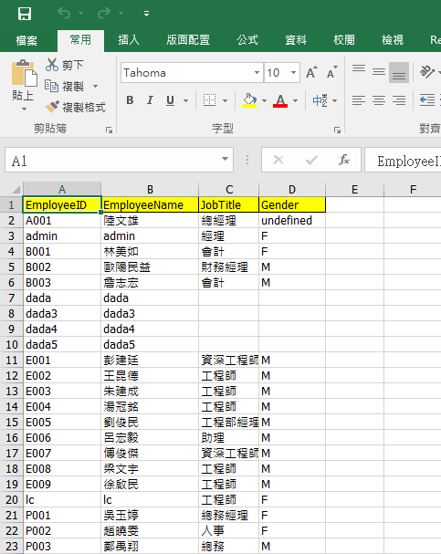Switch to the 資料 tab
The width and height of the screenshot is (441, 554).
296,40
